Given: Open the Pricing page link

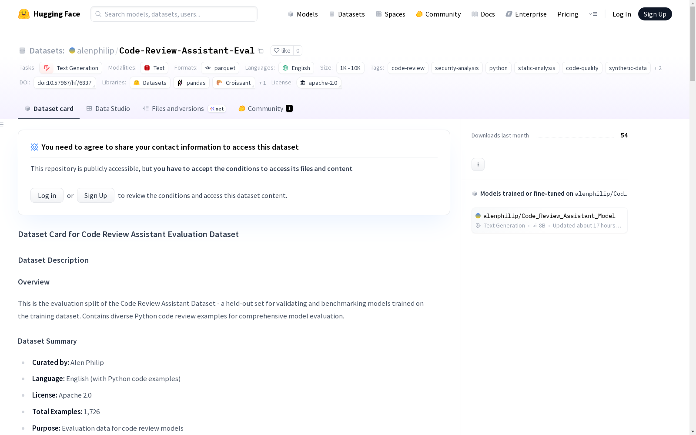Looking at the screenshot, I should [x=568, y=14].
